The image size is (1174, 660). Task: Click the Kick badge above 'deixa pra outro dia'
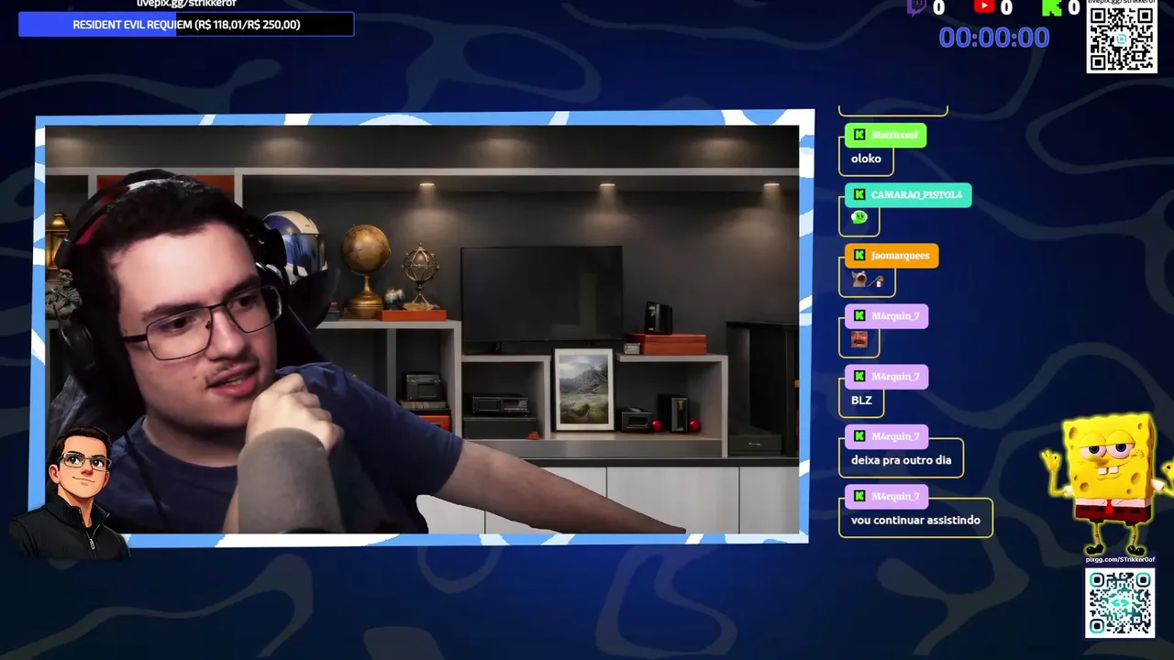859,435
